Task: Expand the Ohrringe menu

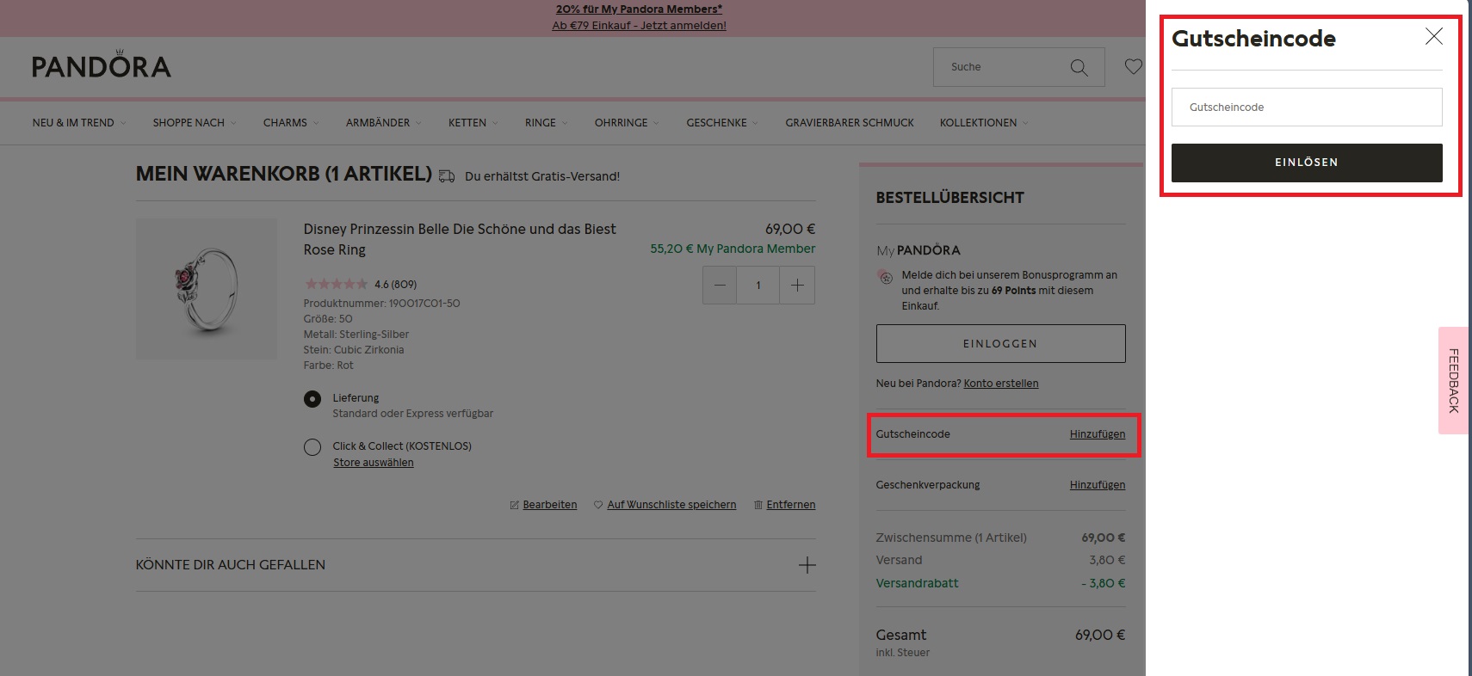Action: 627,123
